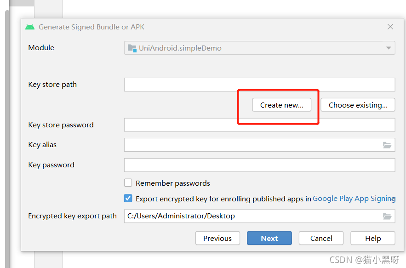
Task: Focus the Key store path field
Action: coord(259,85)
